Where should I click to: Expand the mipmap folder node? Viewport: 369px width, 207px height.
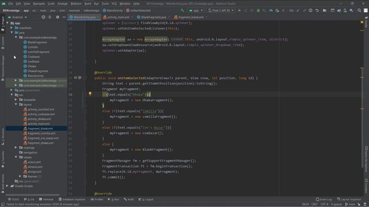[x=16, y=148]
